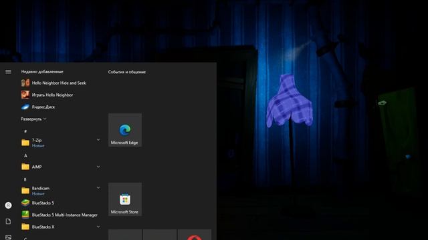Viewport: 428px width, 240px height.
Task: Open the hamburger menu in Start
Action: pos(8,72)
